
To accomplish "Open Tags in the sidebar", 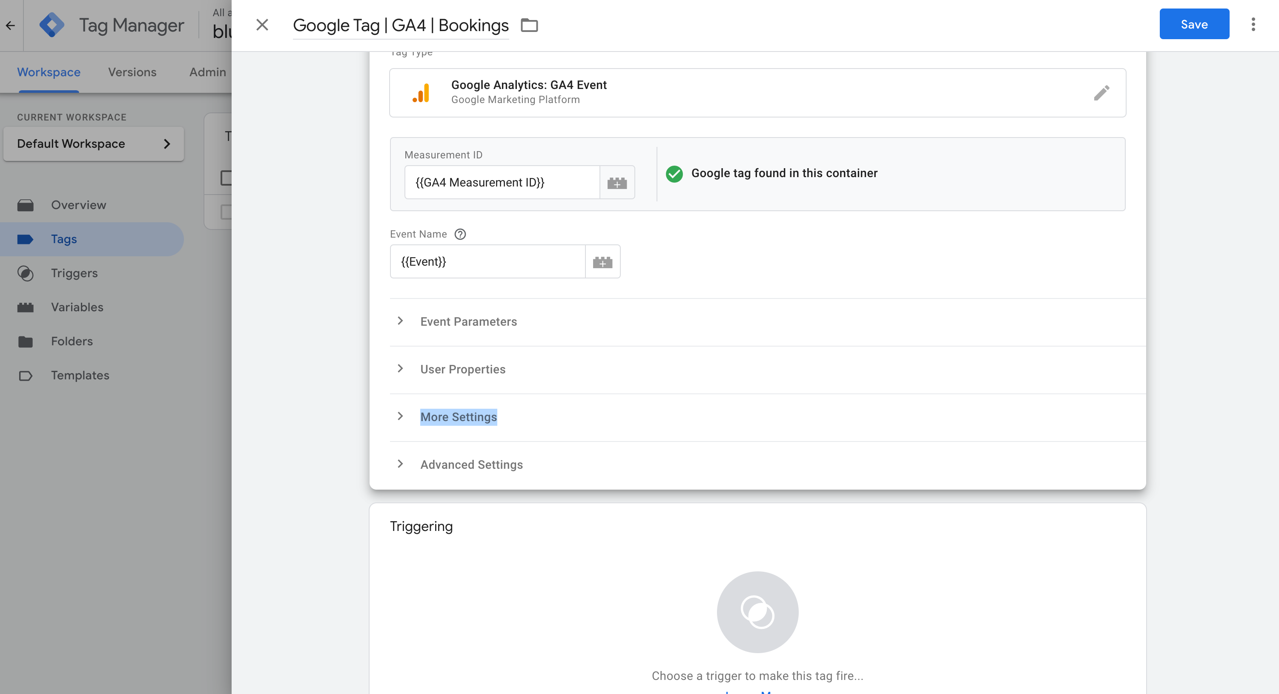I will click(92, 239).
